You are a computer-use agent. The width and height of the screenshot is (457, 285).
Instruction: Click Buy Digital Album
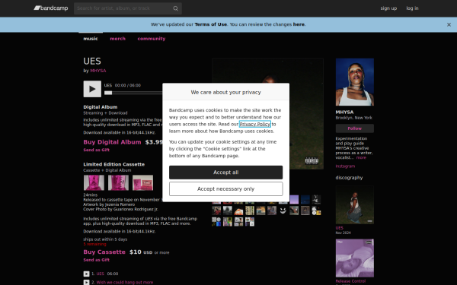(112, 142)
